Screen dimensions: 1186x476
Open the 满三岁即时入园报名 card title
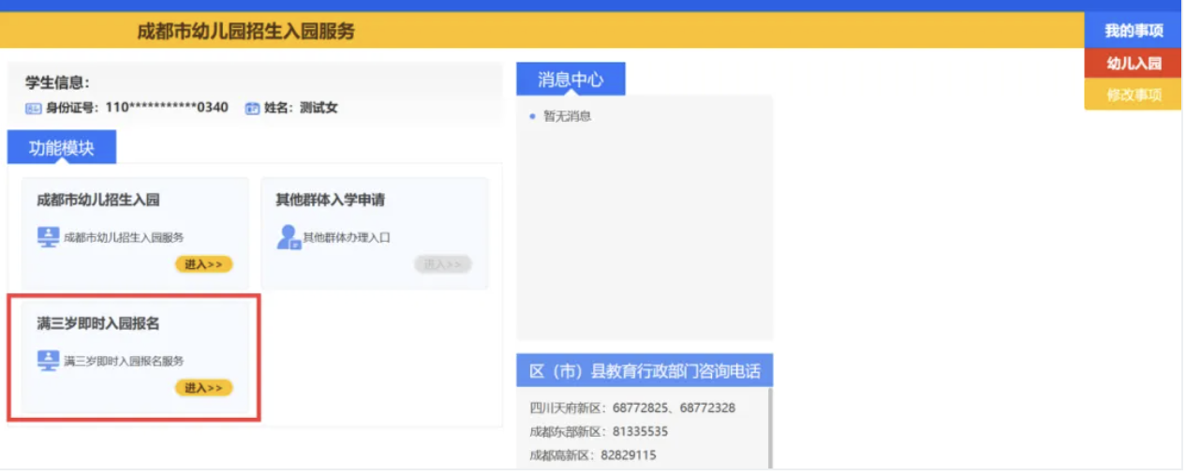pos(98,323)
